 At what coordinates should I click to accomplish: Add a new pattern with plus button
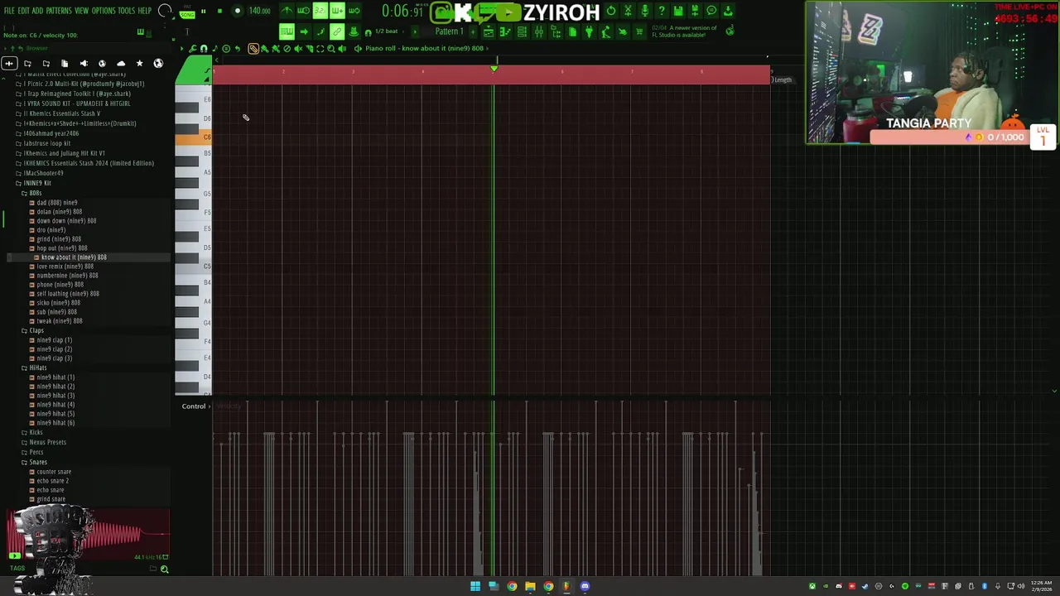pyautogui.click(x=473, y=31)
